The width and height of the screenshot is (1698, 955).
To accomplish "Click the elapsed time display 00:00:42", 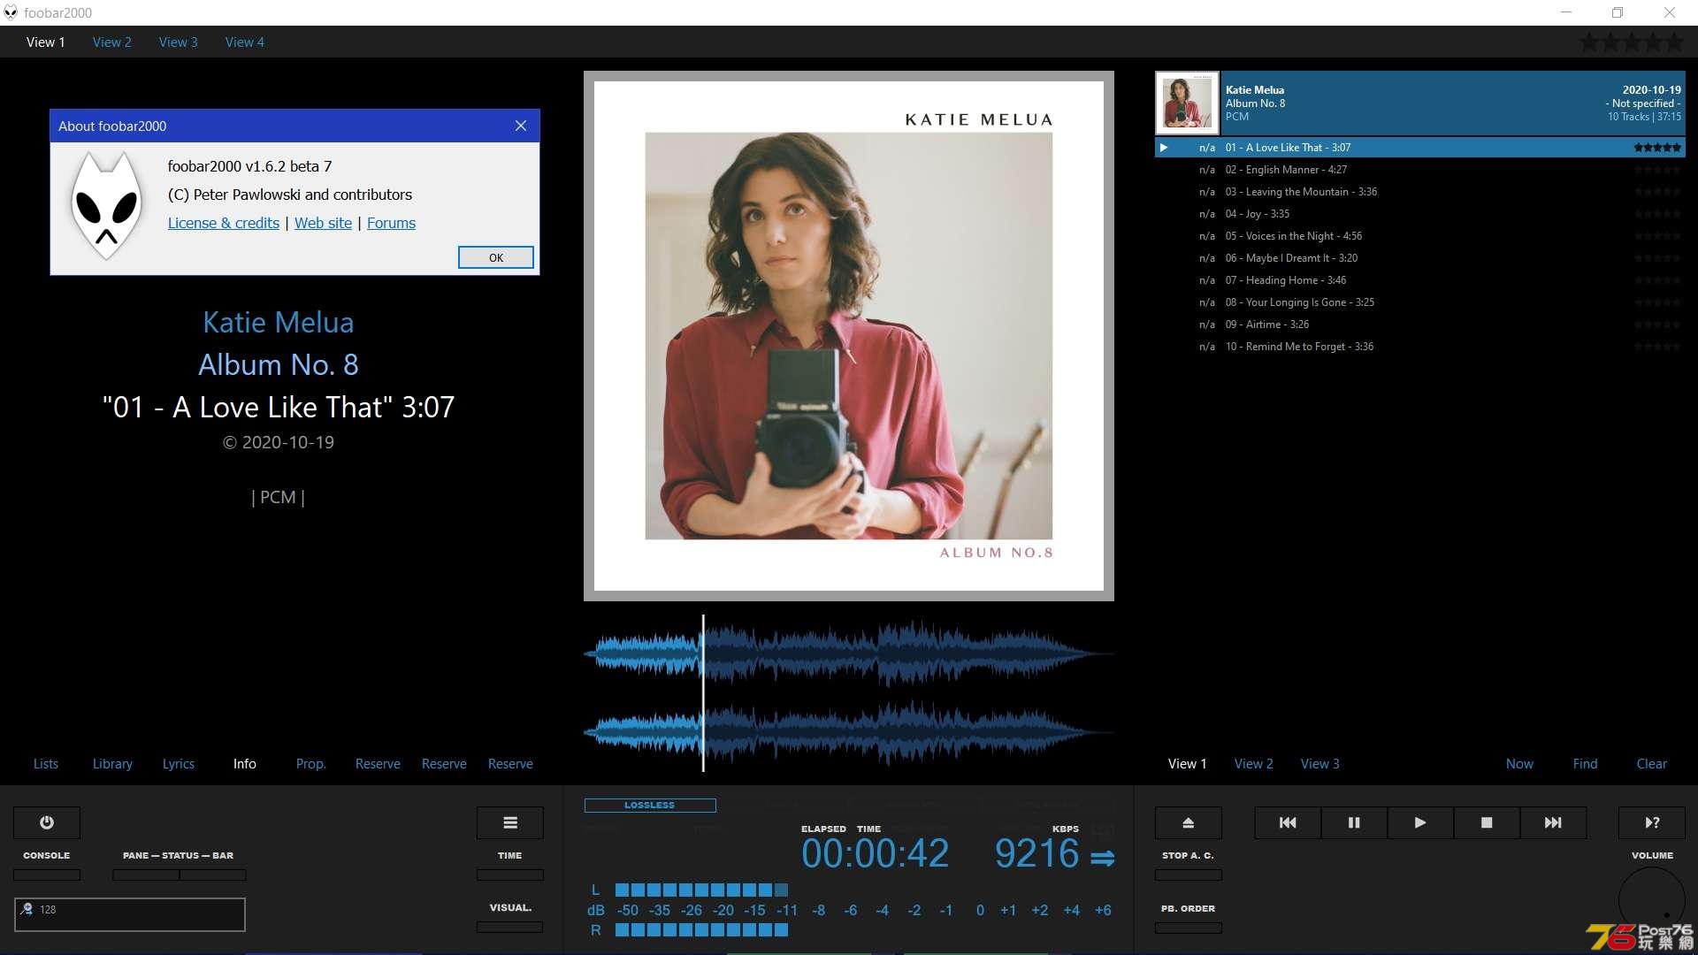I will (875, 853).
